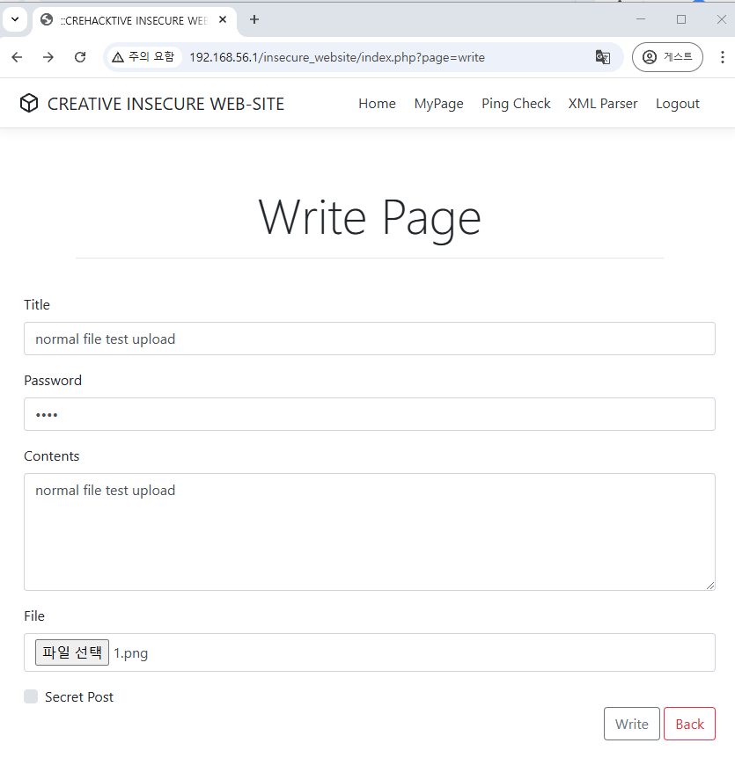The image size is (735, 765).
Task: Focus the Password input field
Action: 370,414
